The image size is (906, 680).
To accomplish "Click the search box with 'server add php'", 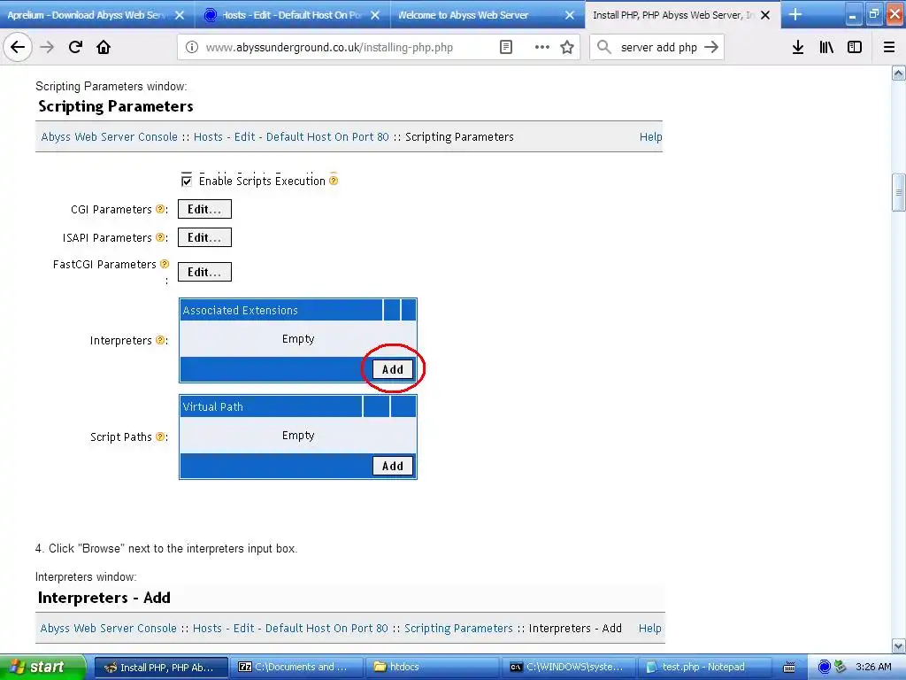I will (x=658, y=48).
